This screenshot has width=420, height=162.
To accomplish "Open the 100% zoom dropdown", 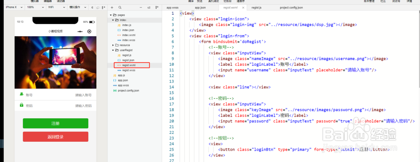I will (x=35, y=7).
